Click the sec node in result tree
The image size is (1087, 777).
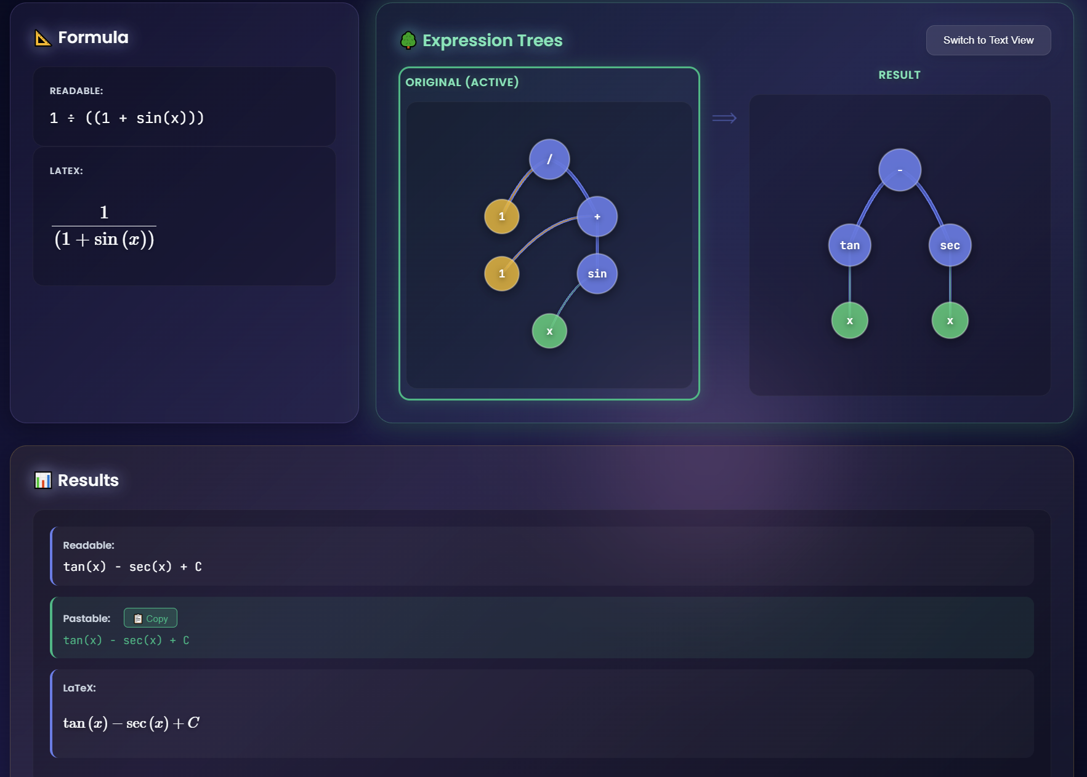click(950, 245)
